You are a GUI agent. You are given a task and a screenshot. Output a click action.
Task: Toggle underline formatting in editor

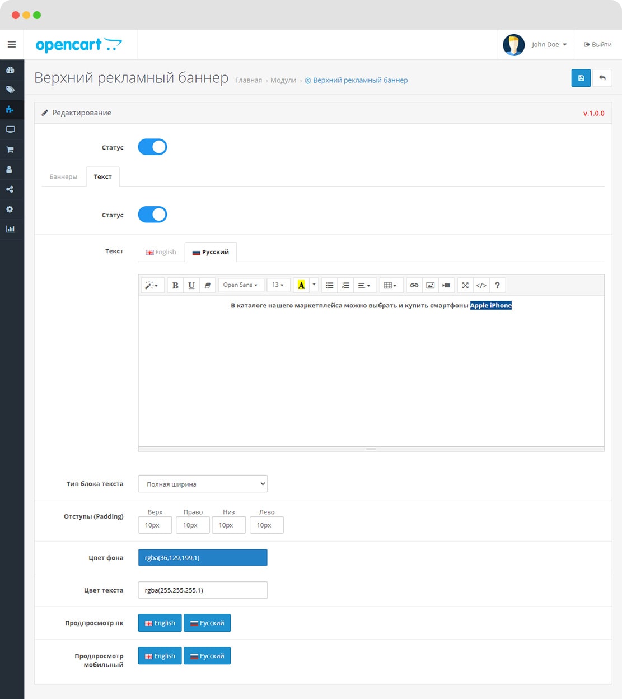pos(191,285)
